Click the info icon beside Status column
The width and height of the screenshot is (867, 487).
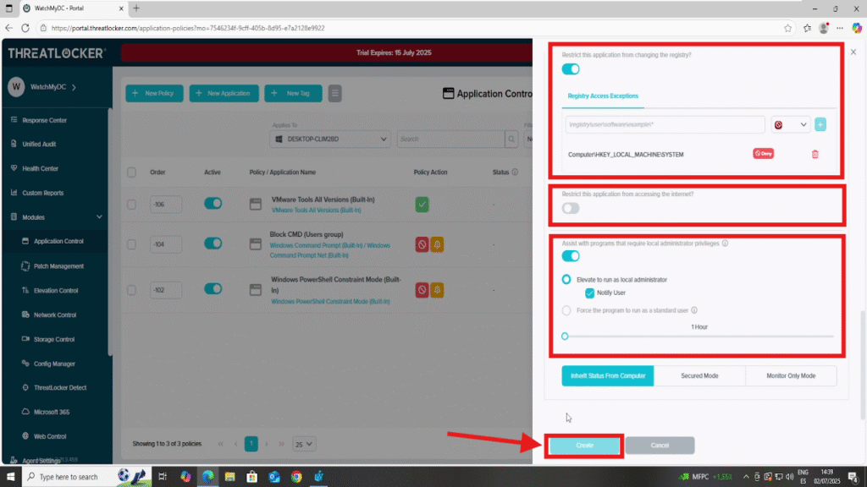515,172
